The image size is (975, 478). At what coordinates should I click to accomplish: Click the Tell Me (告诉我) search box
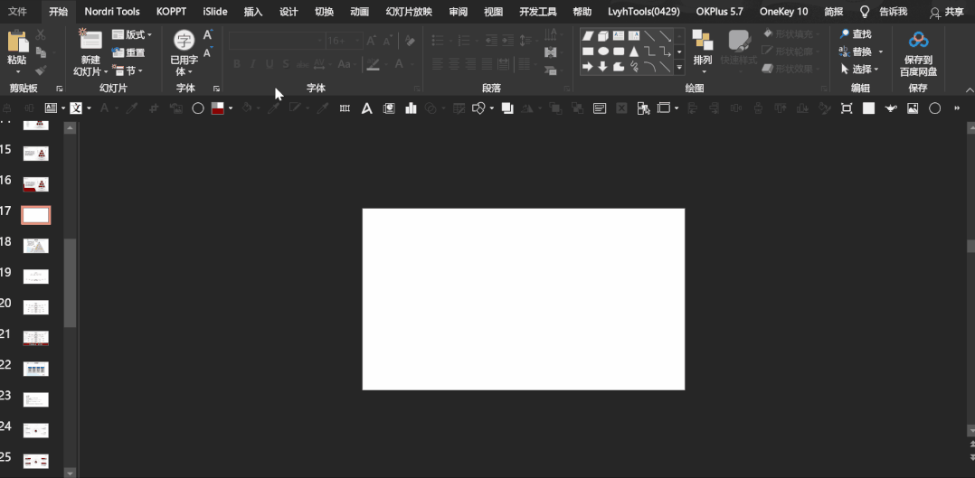point(892,12)
